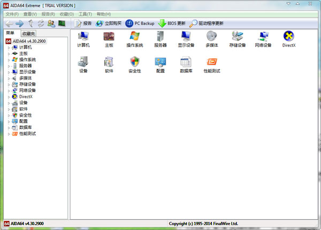Click the 立即购买 buy now toolbar button

(x=109, y=24)
